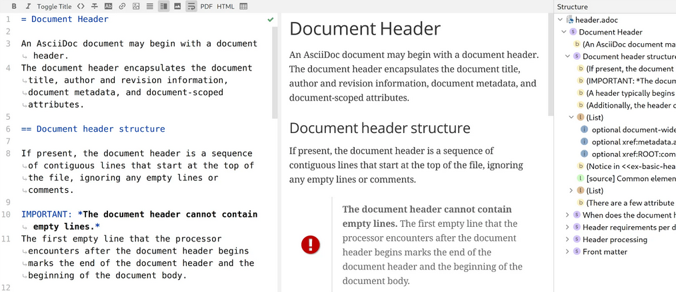
Task: Apply strikethrough formatting
Action: [94, 7]
